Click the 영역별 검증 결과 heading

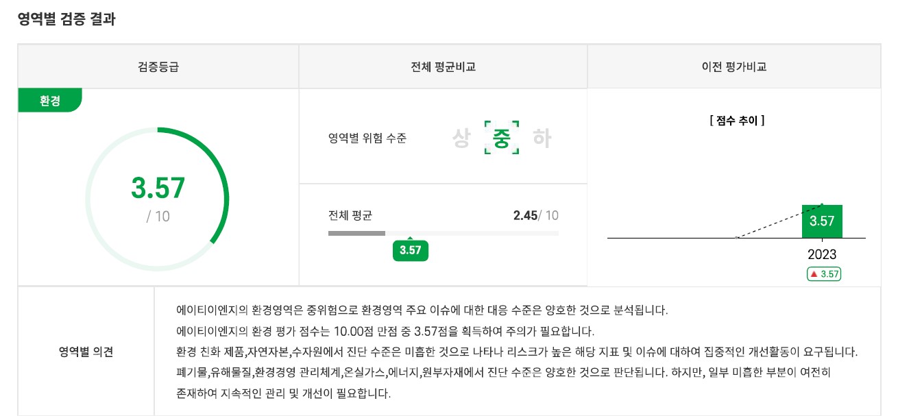pyautogui.click(x=66, y=19)
